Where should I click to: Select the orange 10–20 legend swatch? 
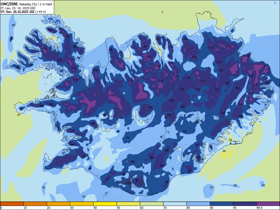[35, 204]
